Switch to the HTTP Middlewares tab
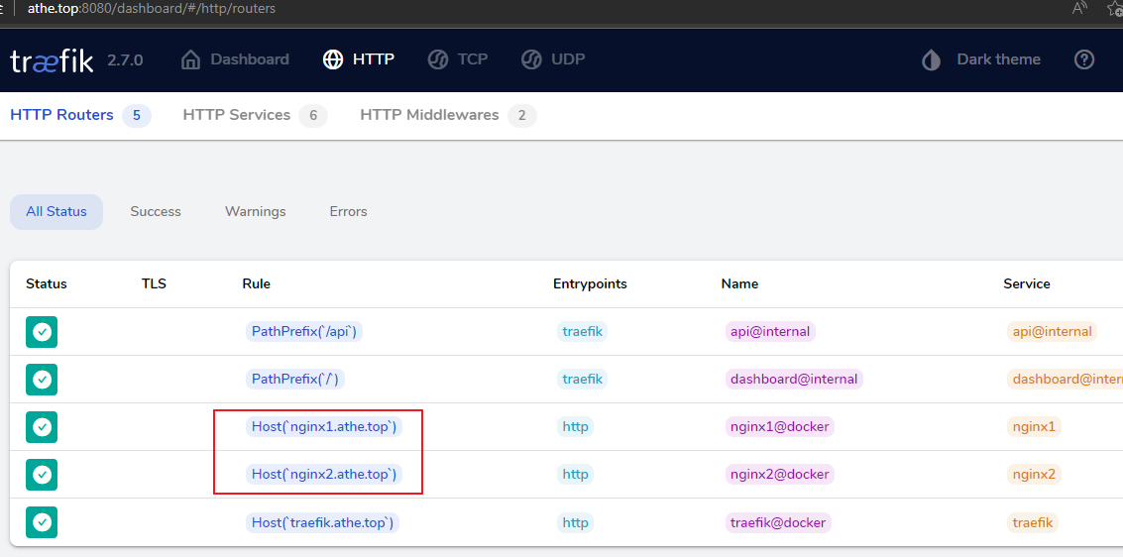 click(x=448, y=115)
